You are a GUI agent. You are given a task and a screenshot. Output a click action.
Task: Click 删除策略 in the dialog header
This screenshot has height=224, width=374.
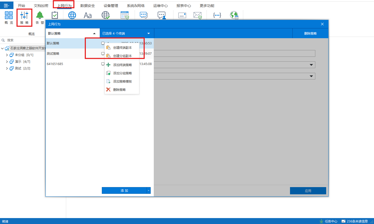tap(310, 34)
